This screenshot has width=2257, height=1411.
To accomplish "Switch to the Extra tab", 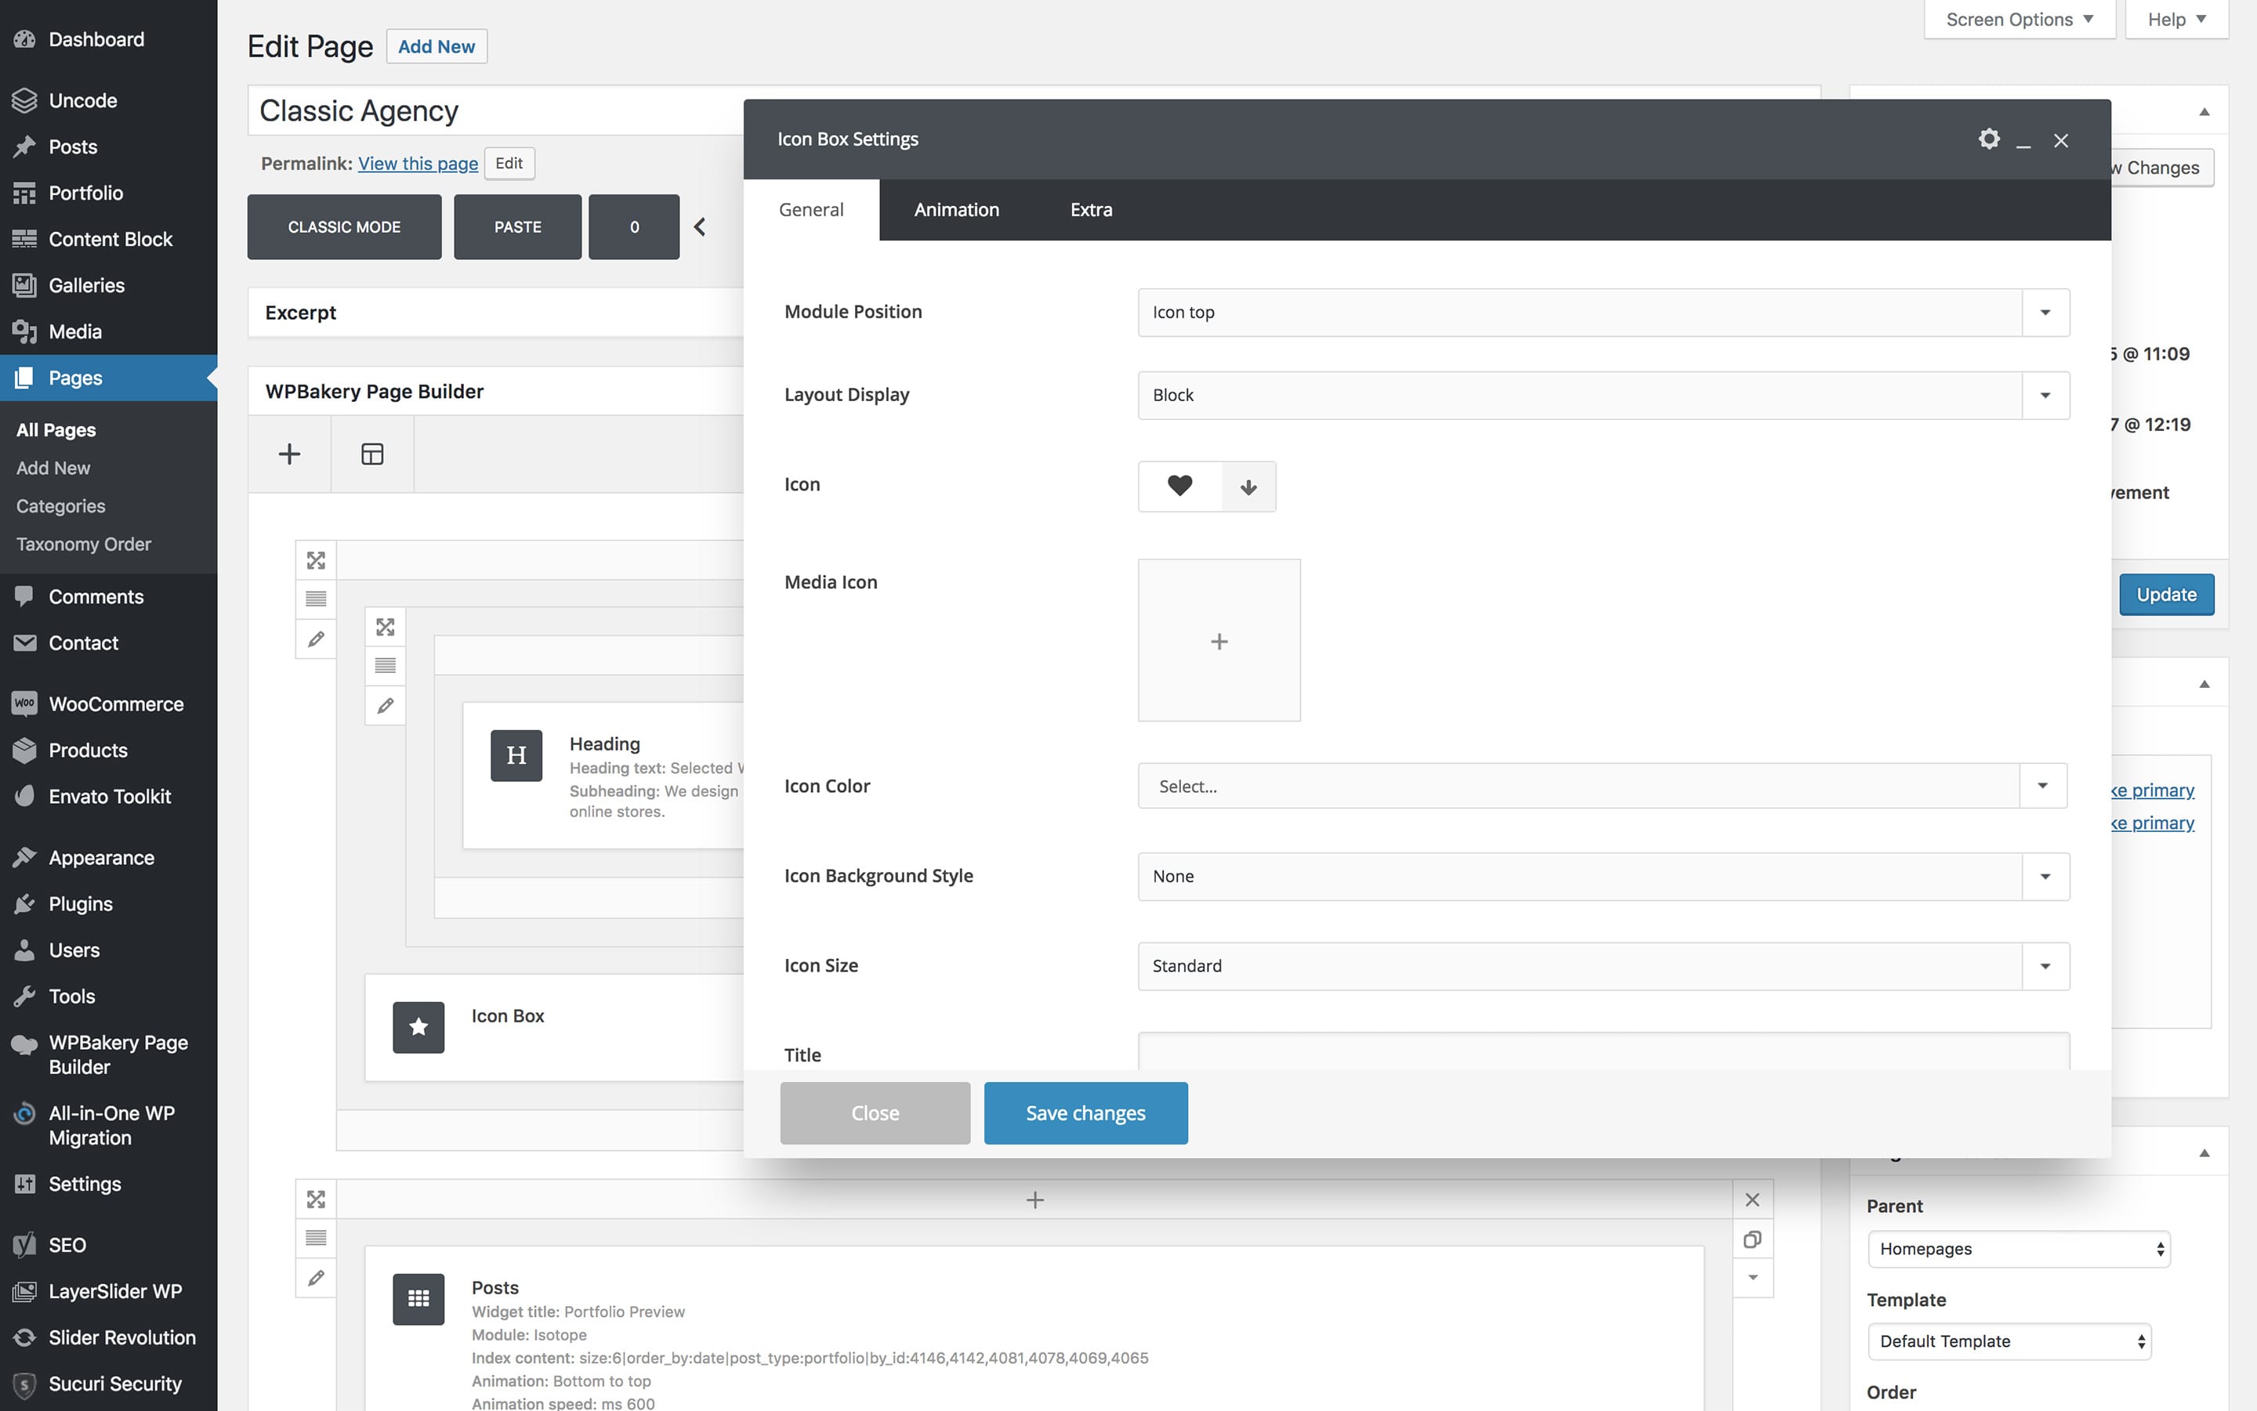I will pyautogui.click(x=1090, y=210).
